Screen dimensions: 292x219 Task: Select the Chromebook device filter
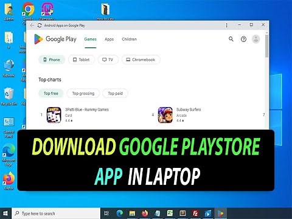pos(141,60)
